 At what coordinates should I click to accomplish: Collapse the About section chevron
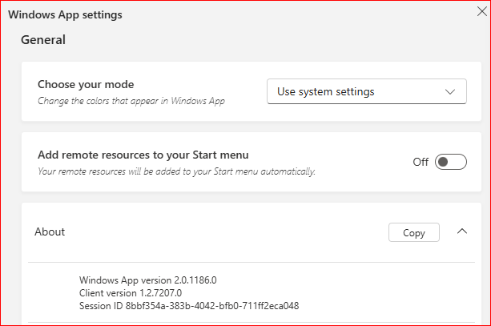pyautogui.click(x=462, y=231)
